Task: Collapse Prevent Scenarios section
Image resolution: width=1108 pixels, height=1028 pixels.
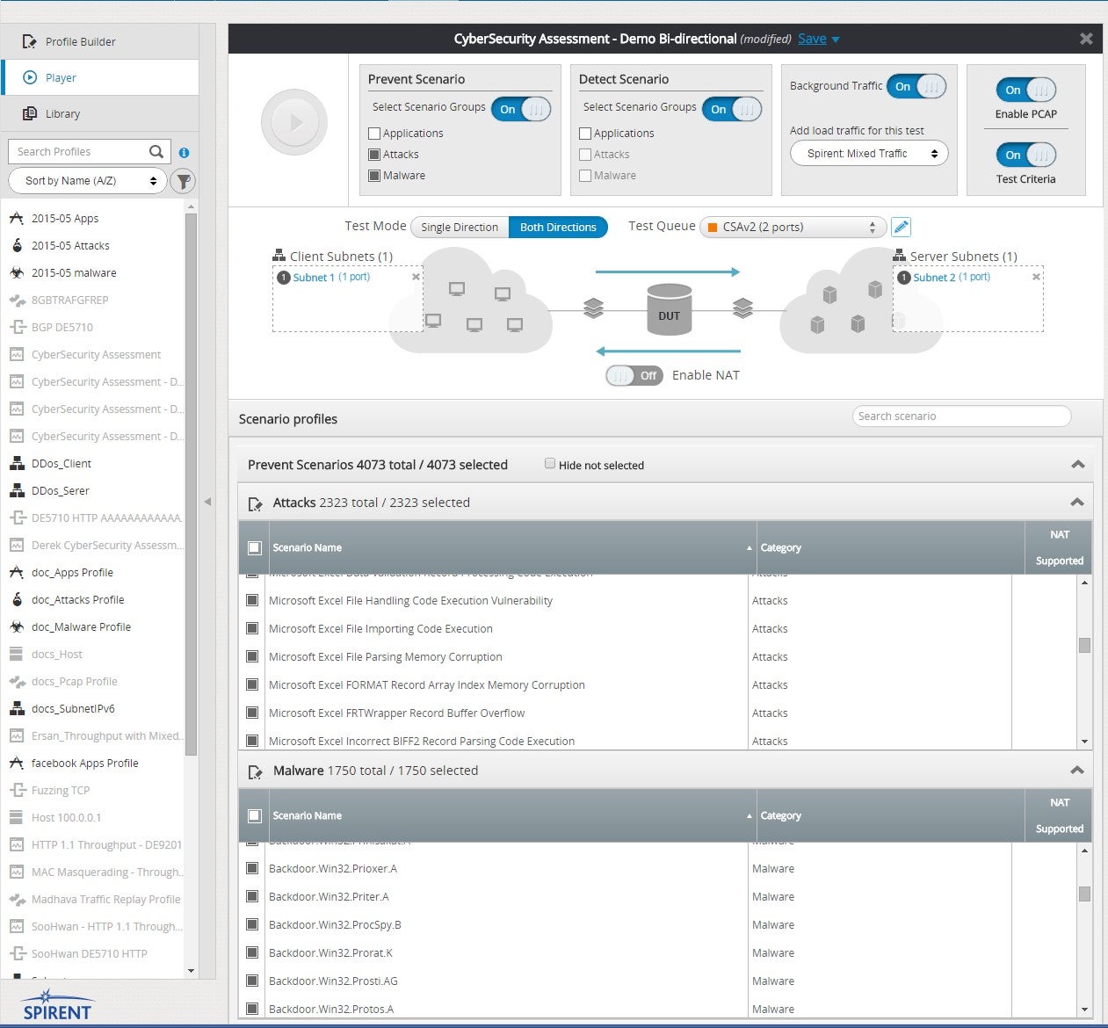Action: [x=1078, y=464]
